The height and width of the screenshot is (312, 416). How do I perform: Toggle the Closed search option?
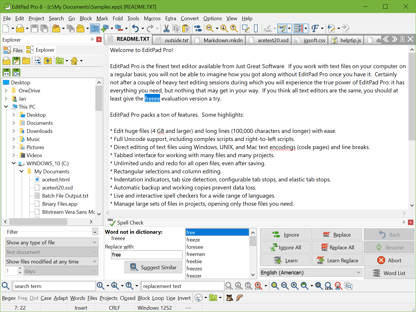(127, 298)
